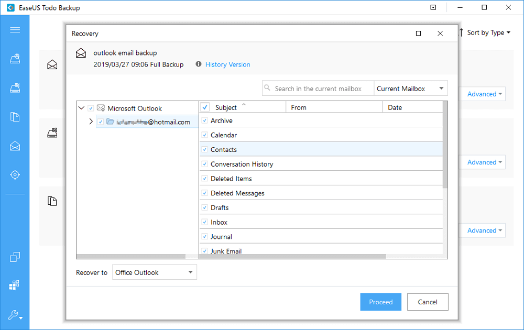Click the tree panel horizontal scrollbar
524x330 pixels.
(131, 257)
